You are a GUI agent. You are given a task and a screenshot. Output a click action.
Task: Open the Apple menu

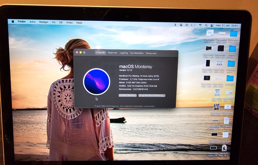[x=13, y=22]
